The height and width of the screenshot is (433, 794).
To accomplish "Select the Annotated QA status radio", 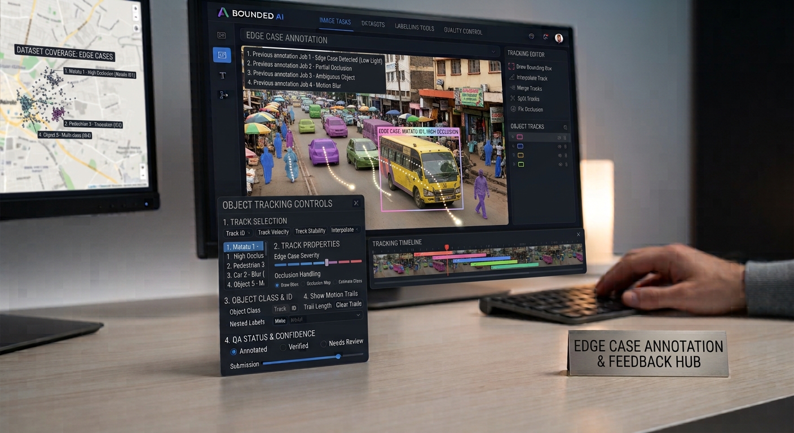I will [x=233, y=351].
